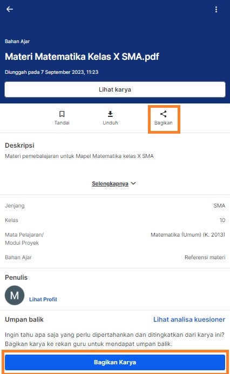Select the Matematika (Umum) (K. 2013) subject value
Image resolution: width=230 pixels, height=374 pixels.
click(x=188, y=235)
